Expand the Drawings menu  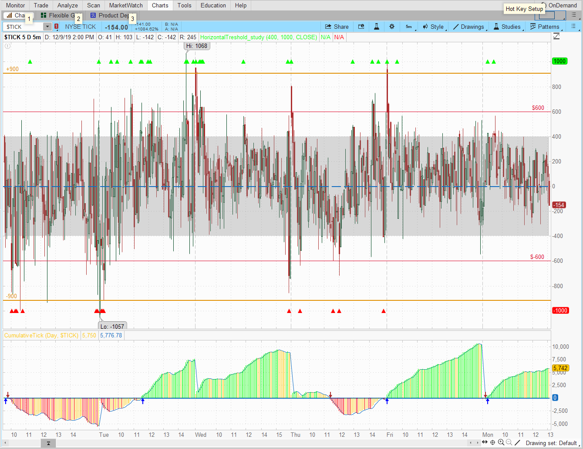click(x=468, y=27)
